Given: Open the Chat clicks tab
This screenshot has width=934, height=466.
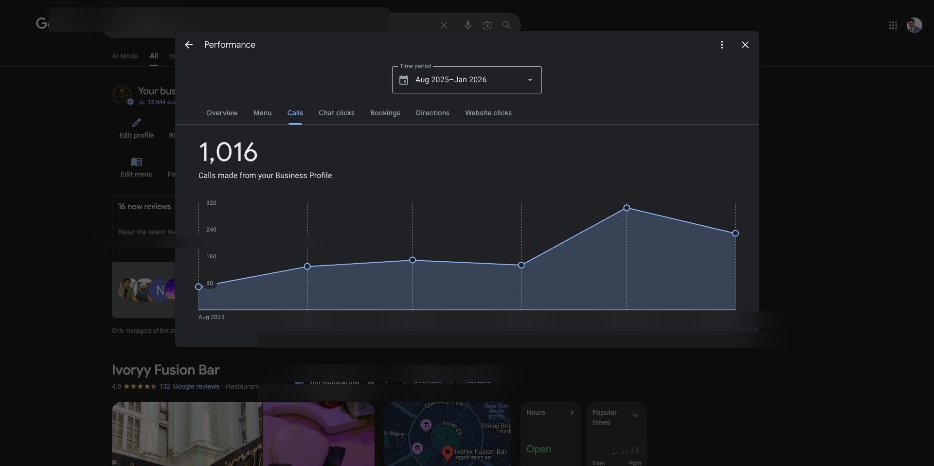Looking at the screenshot, I should pos(337,113).
